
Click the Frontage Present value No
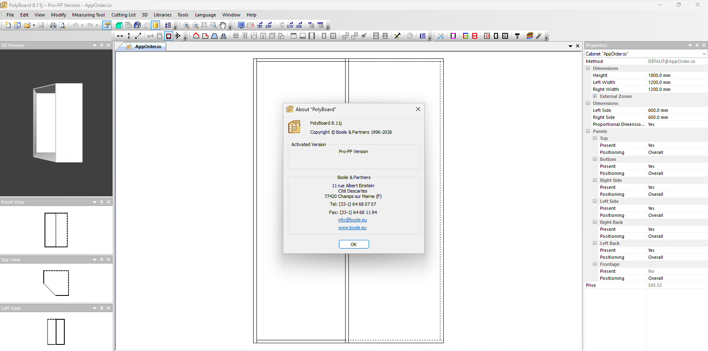point(651,271)
